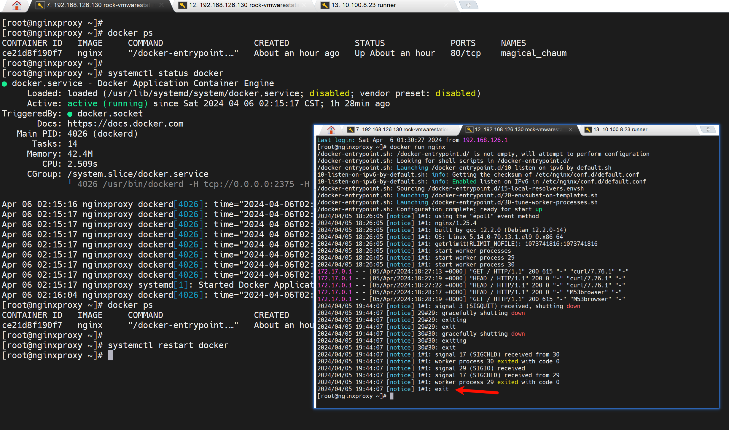The image size is (729, 430).
Task: Click the Home icon in the inset window
Action: pyautogui.click(x=331, y=130)
